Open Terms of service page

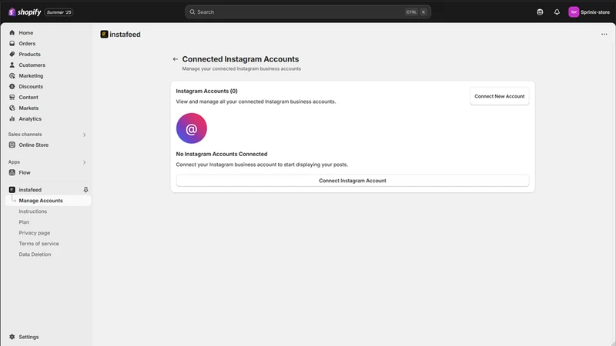point(39,244)
